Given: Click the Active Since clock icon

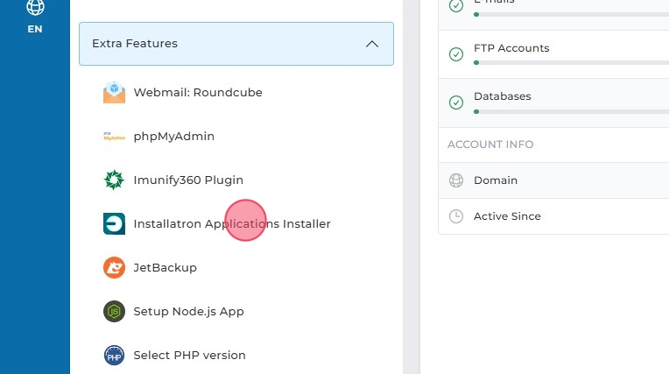Looking at the screenshot, I should 455,216.
